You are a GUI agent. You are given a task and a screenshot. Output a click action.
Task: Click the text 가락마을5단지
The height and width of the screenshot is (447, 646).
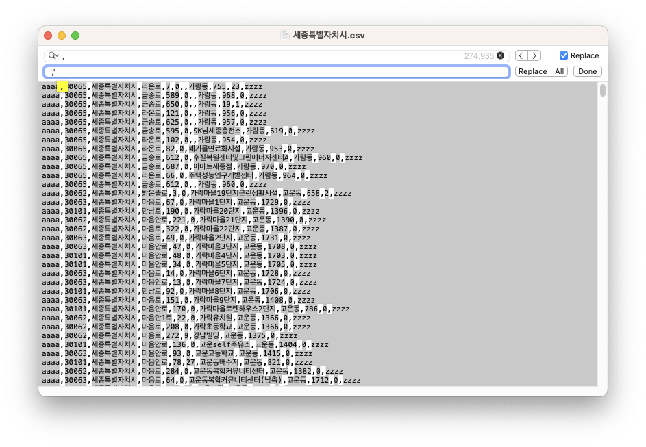coord(217,265)
